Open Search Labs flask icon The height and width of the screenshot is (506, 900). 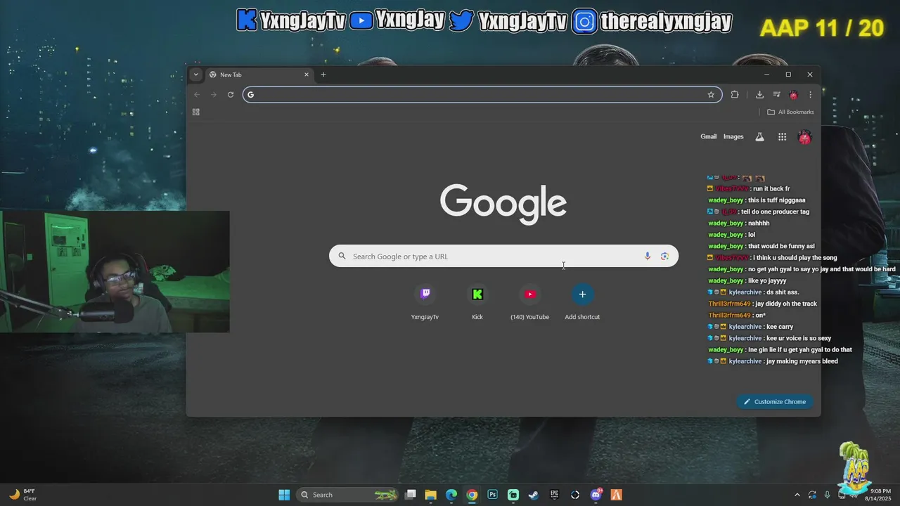(759, 137)
